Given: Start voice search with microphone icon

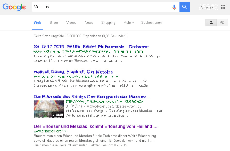Looking at the screenshot, I should (174, 7).
